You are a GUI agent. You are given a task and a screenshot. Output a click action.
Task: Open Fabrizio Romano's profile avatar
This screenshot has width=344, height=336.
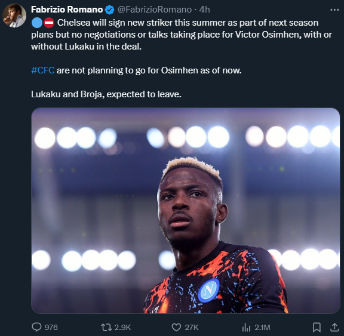click(x=14, y=16)
